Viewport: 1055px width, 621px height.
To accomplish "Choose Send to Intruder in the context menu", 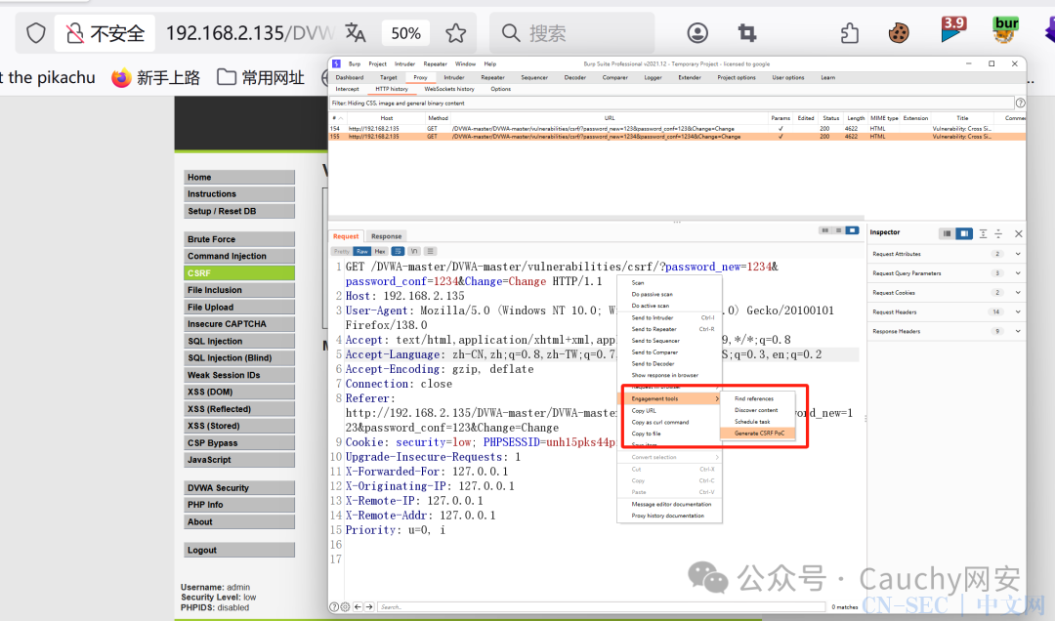I will (x=669, y=317).
